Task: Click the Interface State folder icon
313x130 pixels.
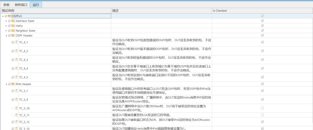Action: coord(13,21)
